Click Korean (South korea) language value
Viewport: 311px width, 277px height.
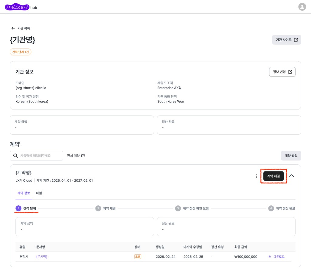click(x=32, y=101)
